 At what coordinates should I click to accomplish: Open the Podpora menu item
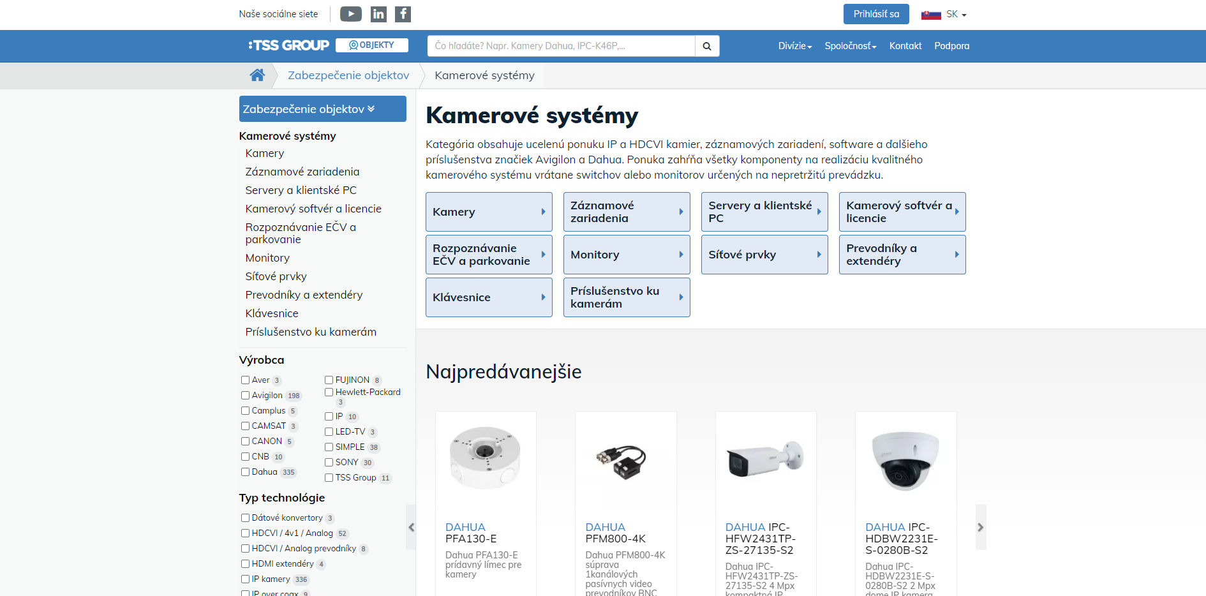pyautogui.click(x=951, y=46)
